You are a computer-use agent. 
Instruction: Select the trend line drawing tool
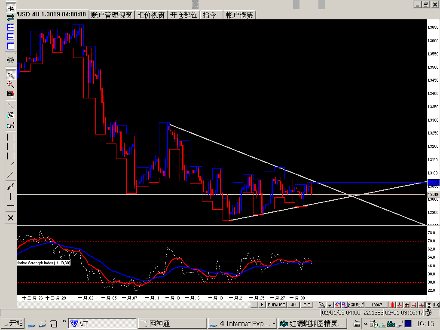11,106
